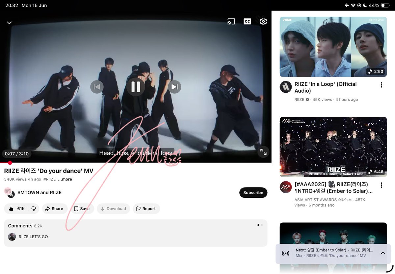This screenshot has width=395, height=274.
Task: Report the video using the flag button
Action: tap(146, 209)
